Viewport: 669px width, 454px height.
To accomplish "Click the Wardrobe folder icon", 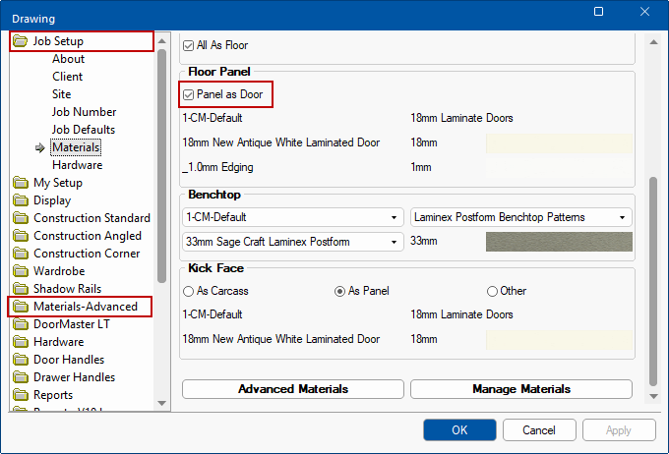I will click(x=22, y=271).
